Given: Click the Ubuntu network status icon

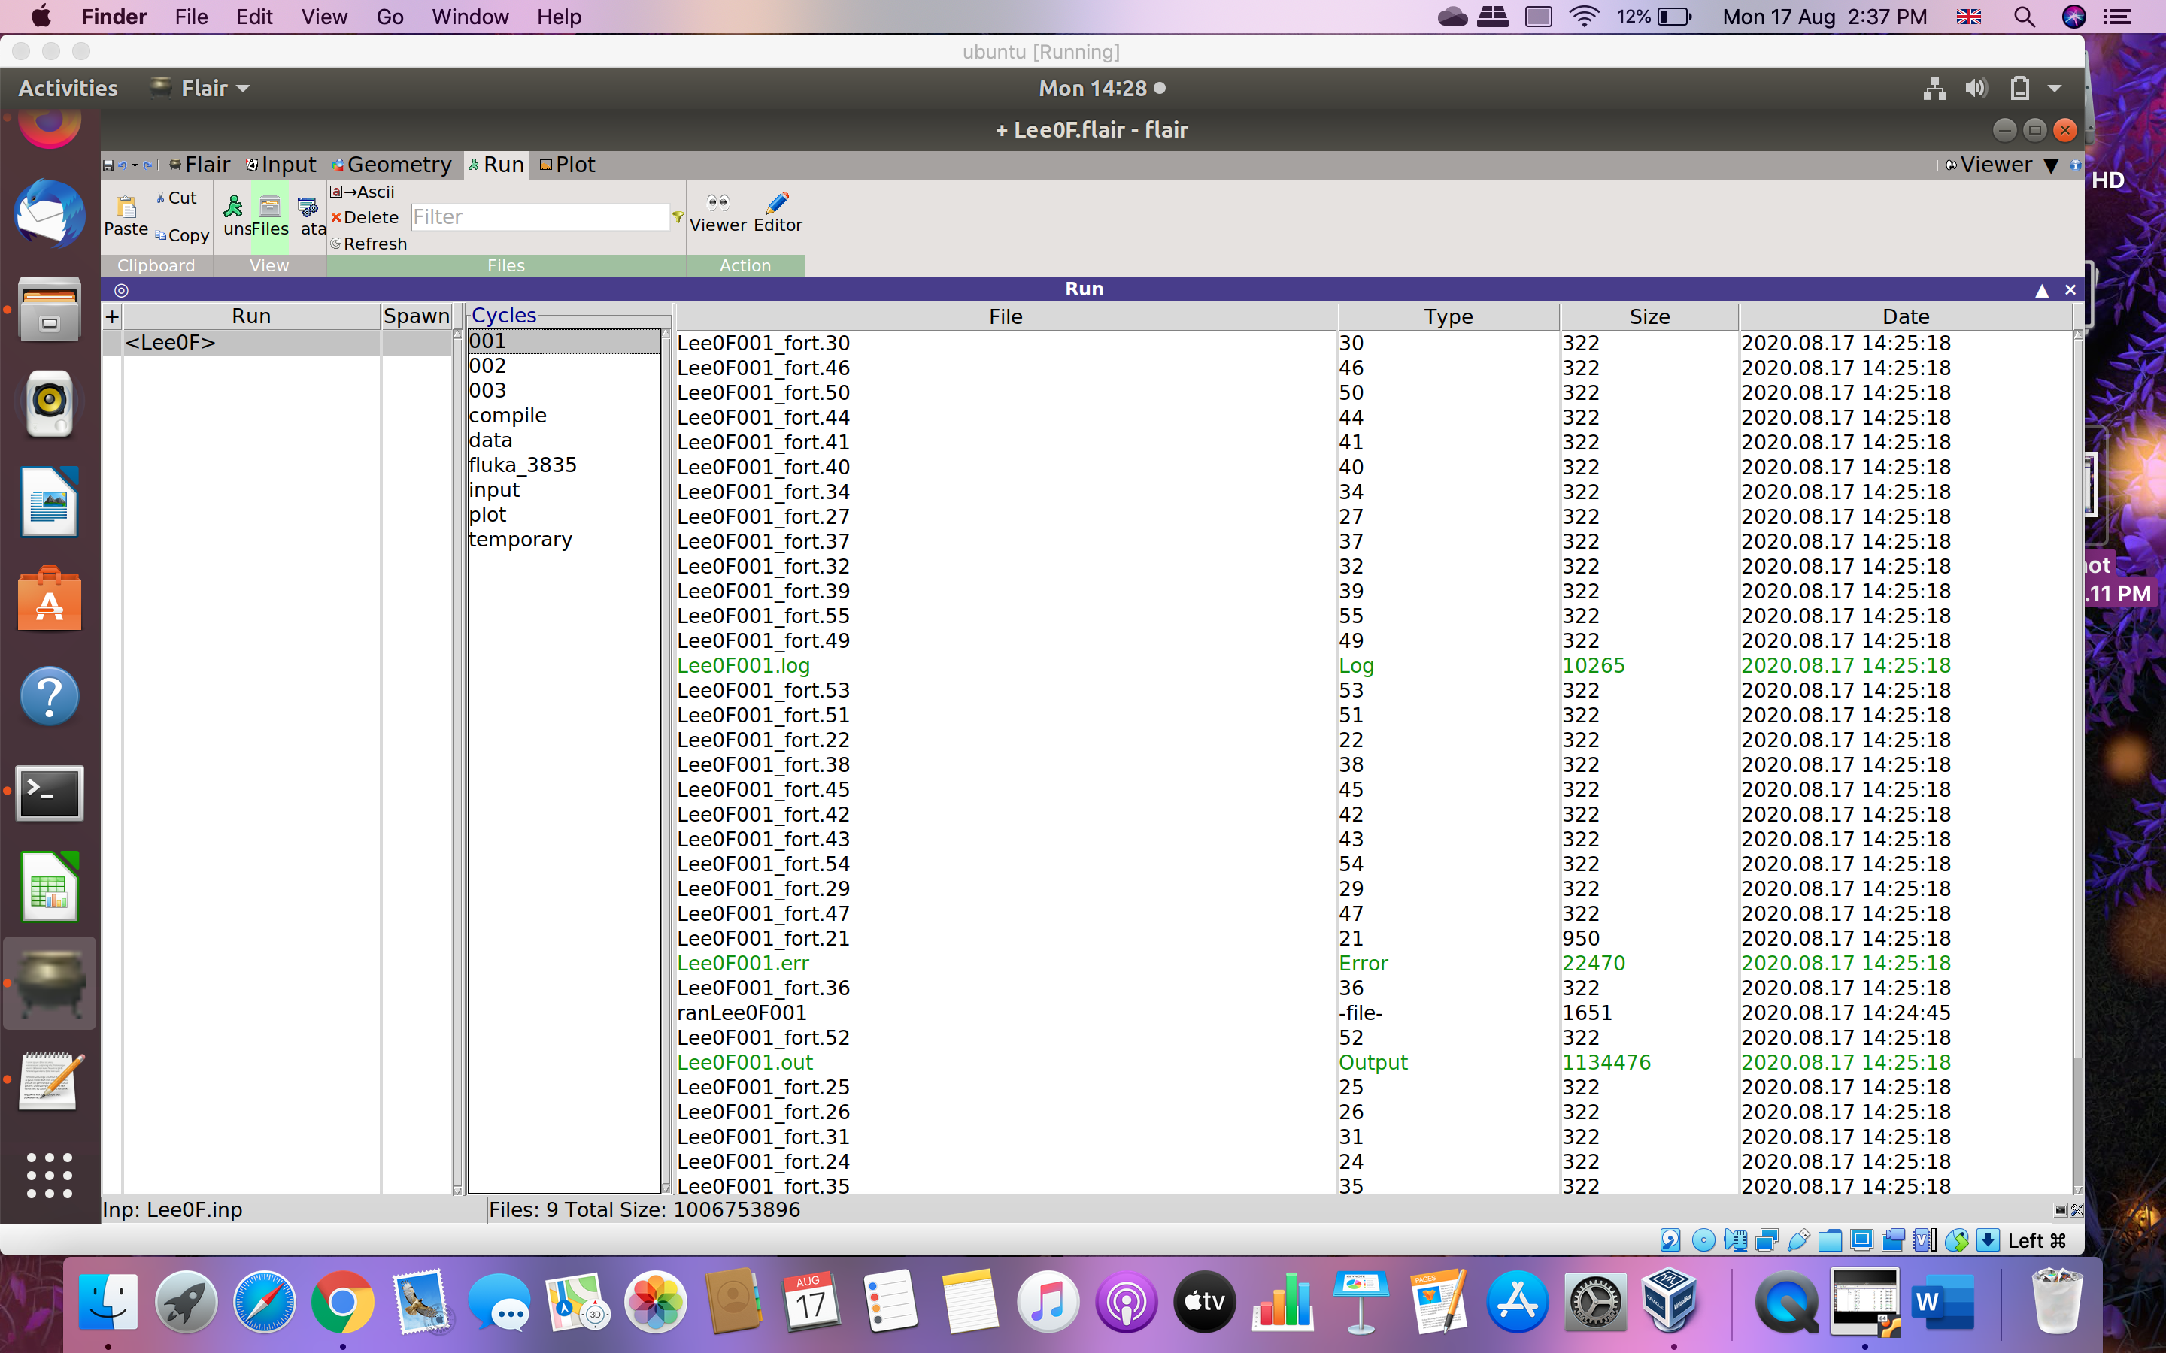Looking at the screenshot, I should (1935, 89).
